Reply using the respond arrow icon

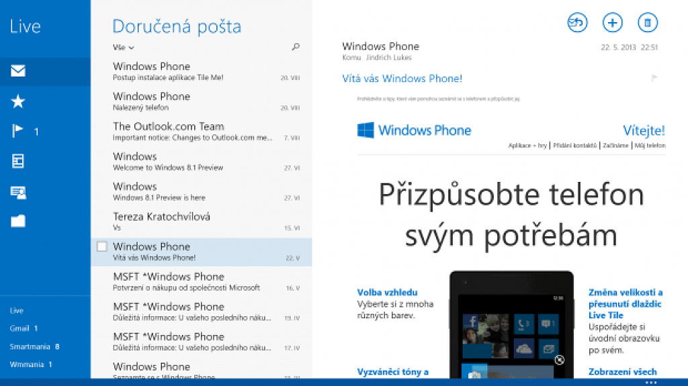pyautogui.click(x=577, y=22)
